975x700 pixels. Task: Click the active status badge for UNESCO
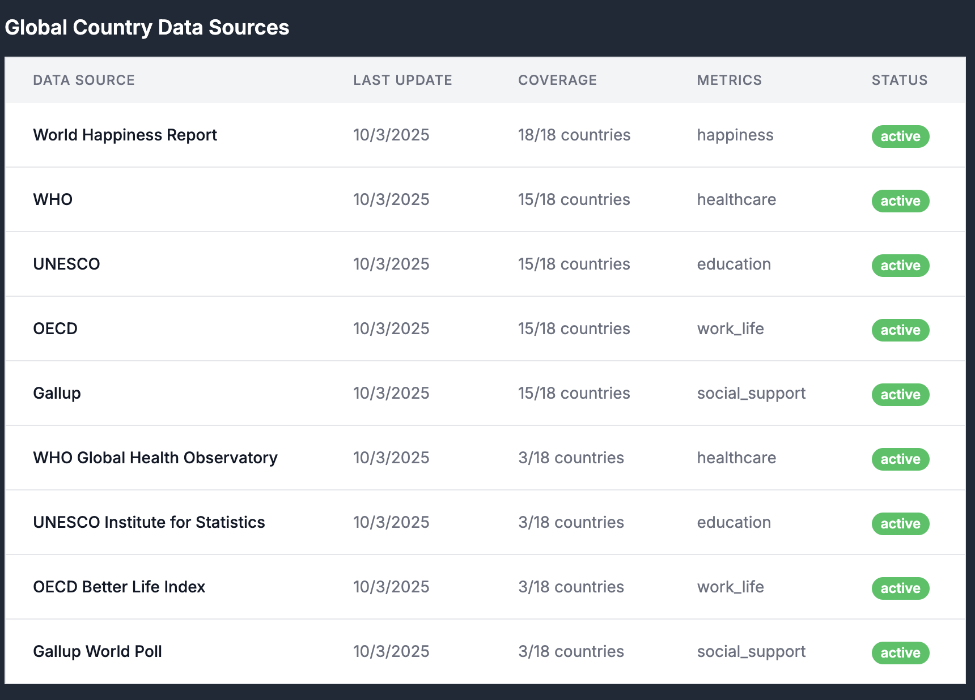pos(900,266)
